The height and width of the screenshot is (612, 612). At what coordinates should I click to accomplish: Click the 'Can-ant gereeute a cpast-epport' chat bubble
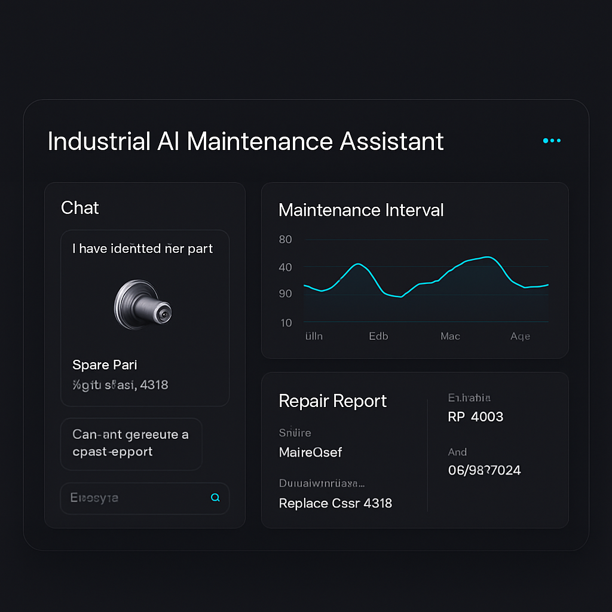click(x=131, y=444)
